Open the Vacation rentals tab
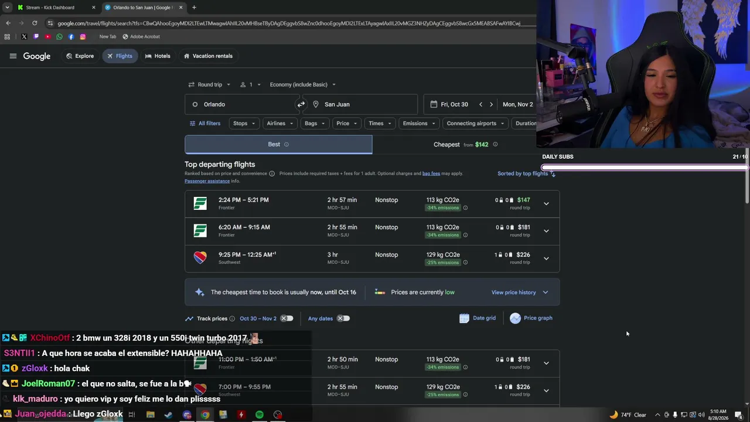The image size is (750, 422). pos(208,56)
